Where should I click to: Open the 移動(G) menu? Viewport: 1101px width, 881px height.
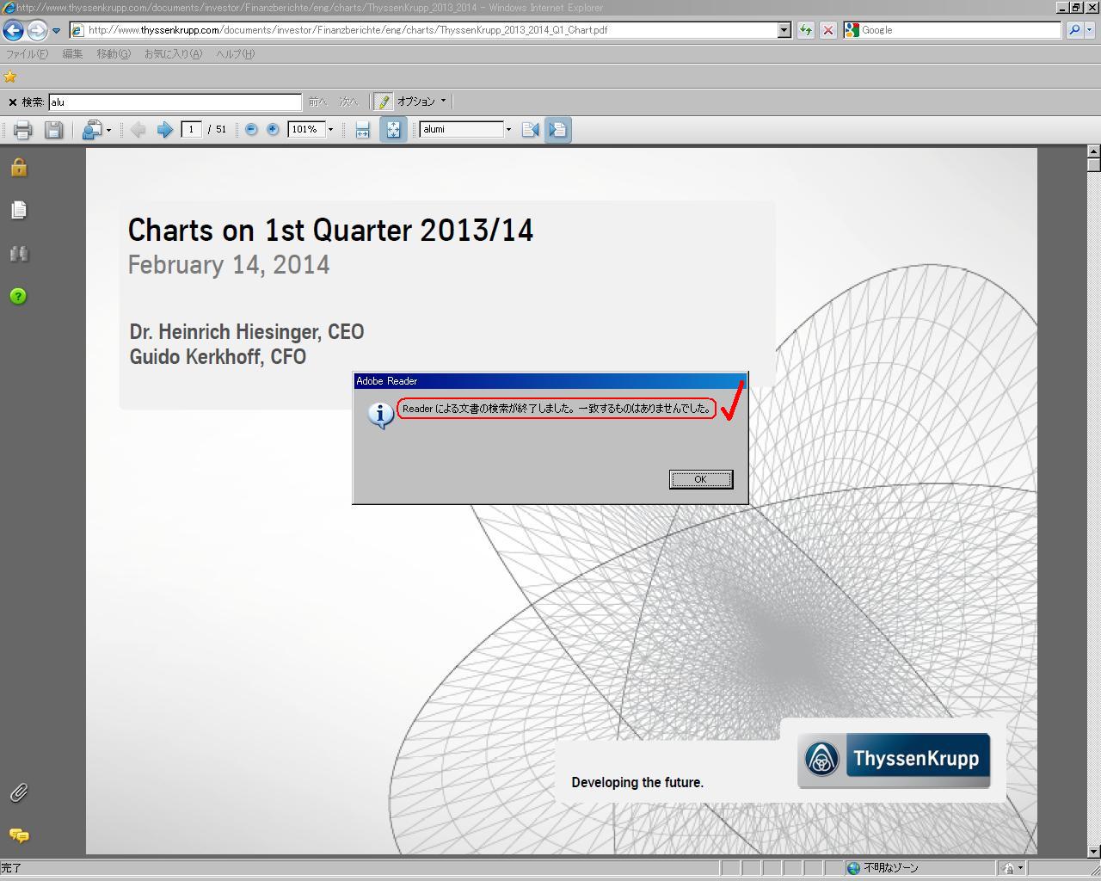(x=114, y=53)
